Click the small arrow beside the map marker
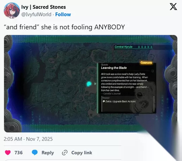This screenshot has width=182, height=161. (95, 84)
